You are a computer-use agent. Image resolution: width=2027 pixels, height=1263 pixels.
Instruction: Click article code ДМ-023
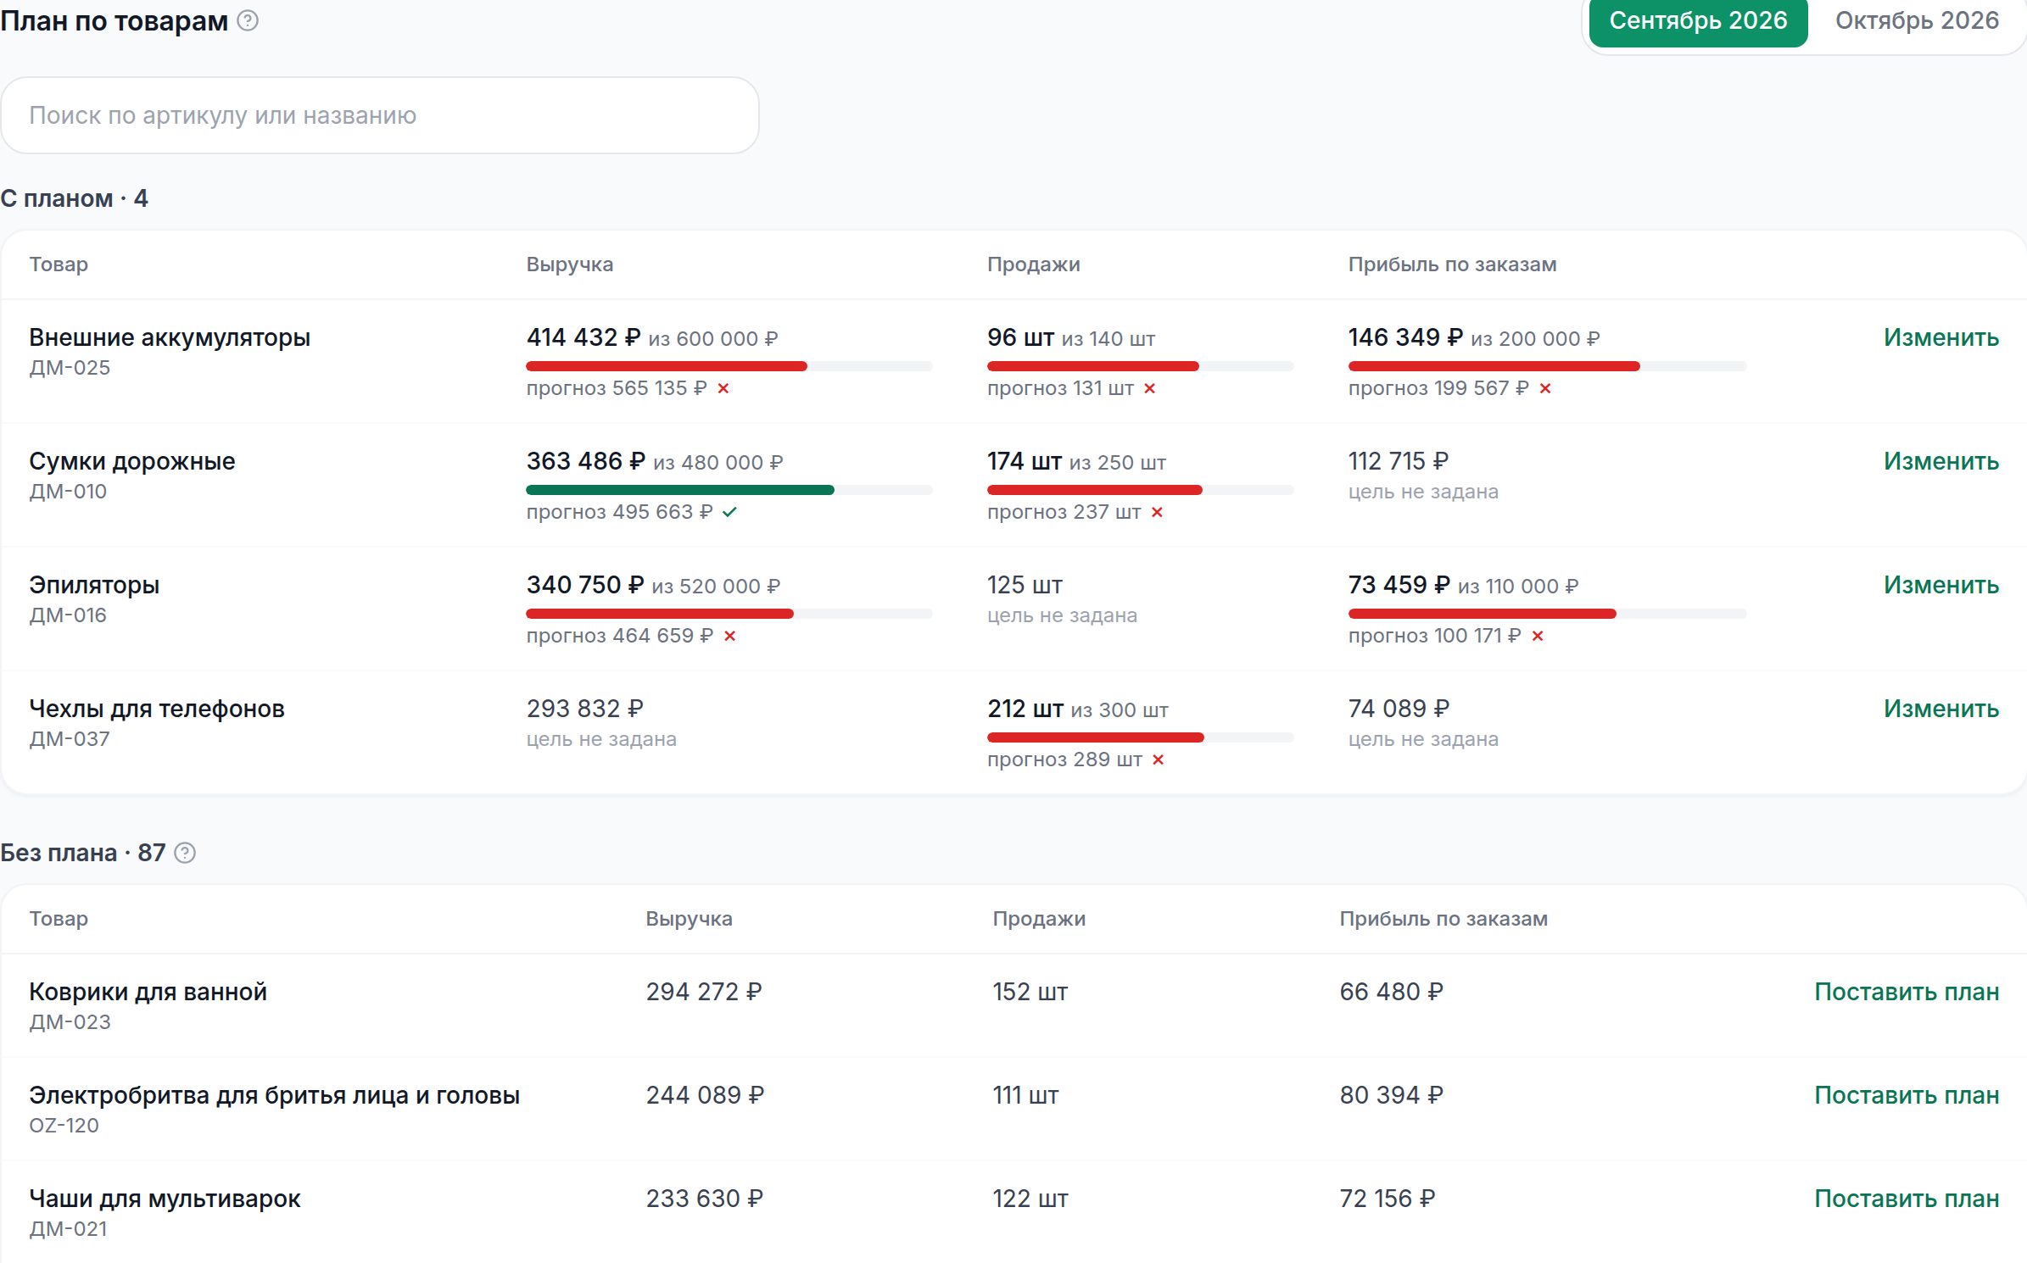(70, 1022)
